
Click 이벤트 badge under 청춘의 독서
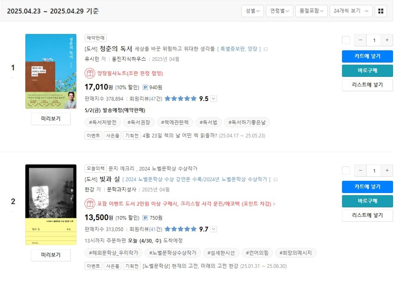(x=94, y=135)
